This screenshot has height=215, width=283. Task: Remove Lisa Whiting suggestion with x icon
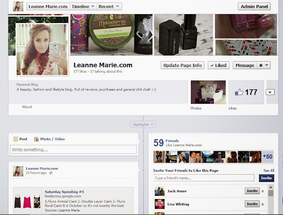[263, 204]
